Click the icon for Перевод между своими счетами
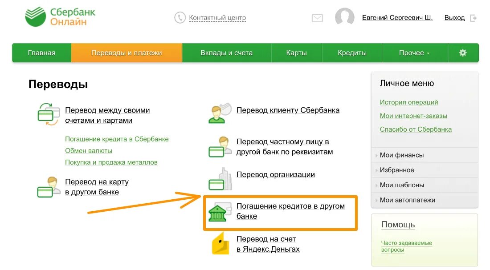This screenshot has height=270, width=490. pos(49,114)
